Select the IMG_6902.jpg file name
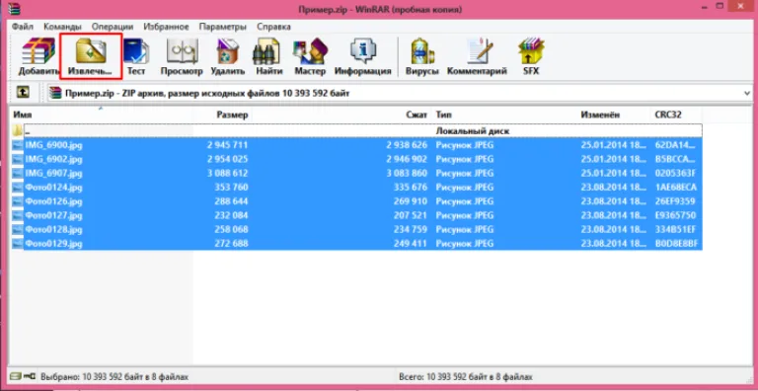This screenshot has width=758, height=391. (x=53, y=159)
